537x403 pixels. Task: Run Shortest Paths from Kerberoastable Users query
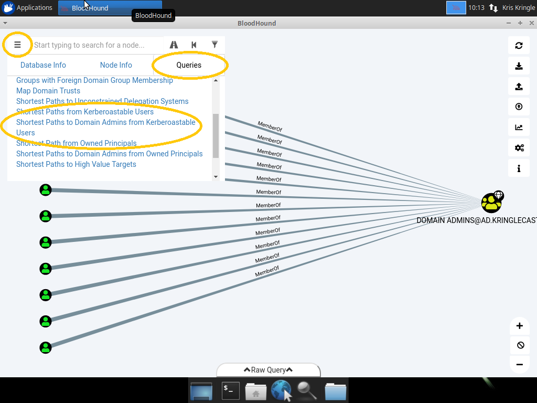(x=85, y=112)
